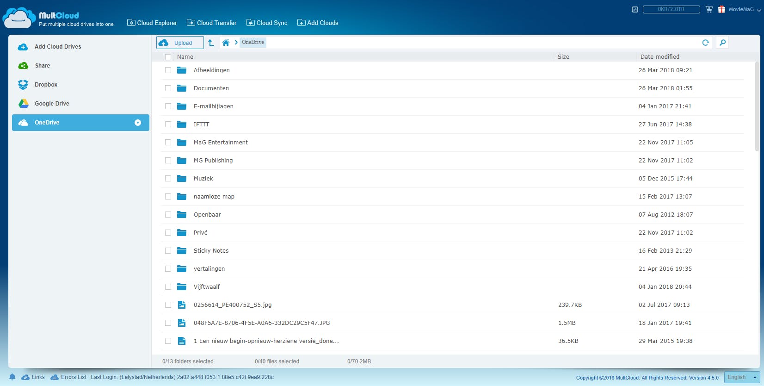The image size is (764, 386).
Task: Click the 0256614_PE400752_S5.jpg image icon
Action: point(182,305)
